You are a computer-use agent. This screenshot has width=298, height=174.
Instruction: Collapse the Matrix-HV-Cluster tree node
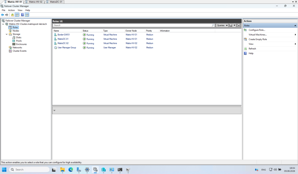tap(3, 24)
